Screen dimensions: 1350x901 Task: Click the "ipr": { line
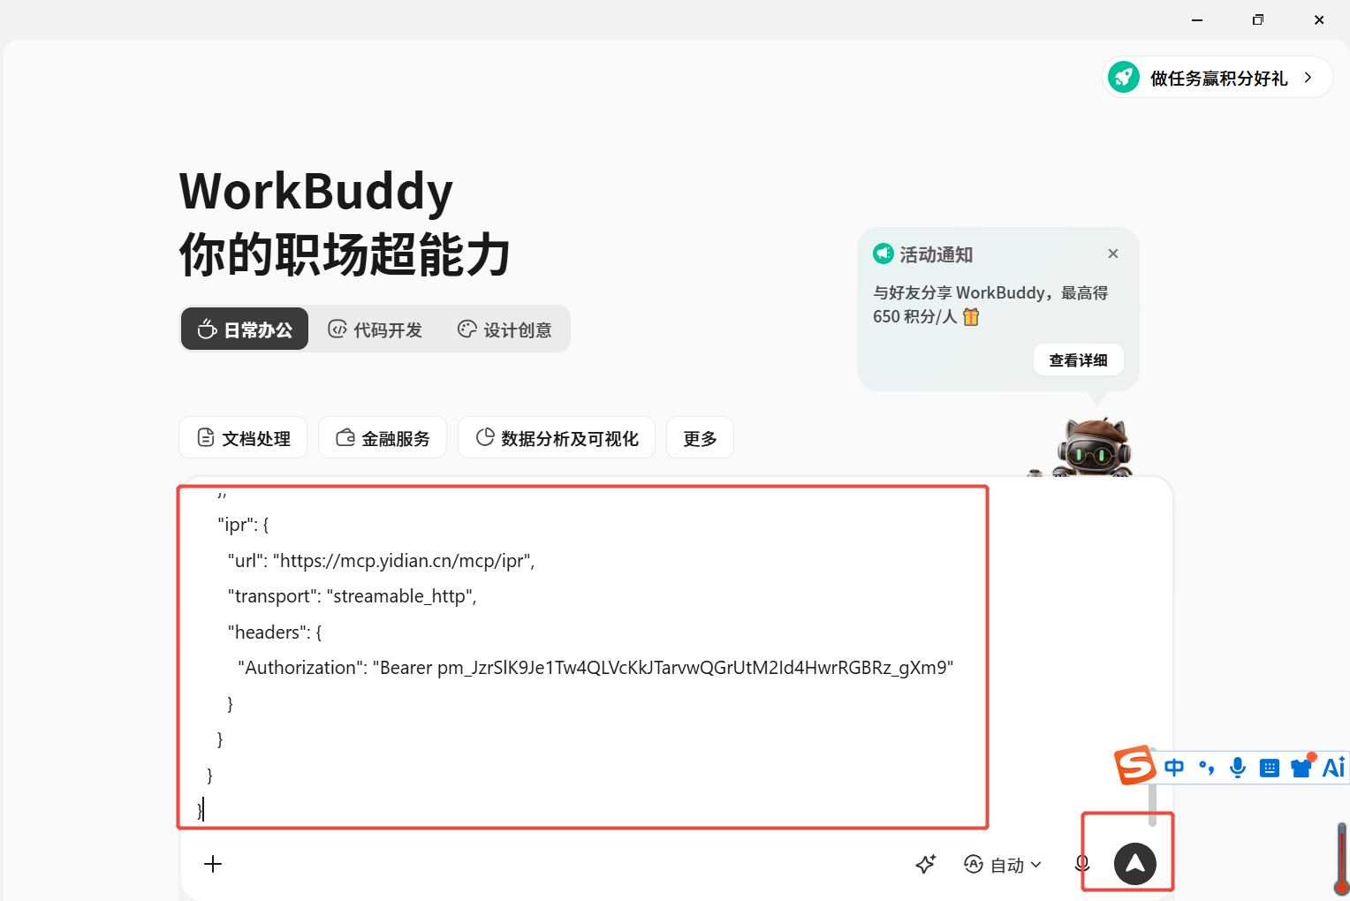tap(243, 525)
